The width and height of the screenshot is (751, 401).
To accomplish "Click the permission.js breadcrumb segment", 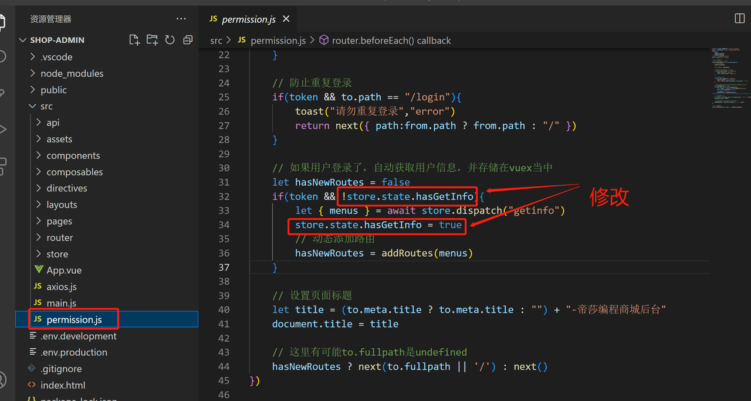I will [278, 40].
